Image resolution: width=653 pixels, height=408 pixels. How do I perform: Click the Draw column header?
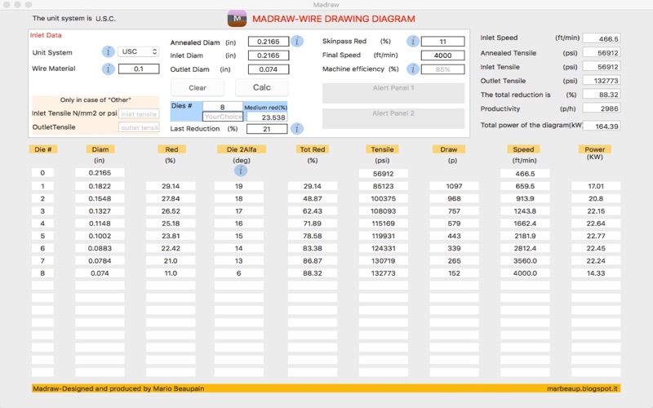[448, 149]
